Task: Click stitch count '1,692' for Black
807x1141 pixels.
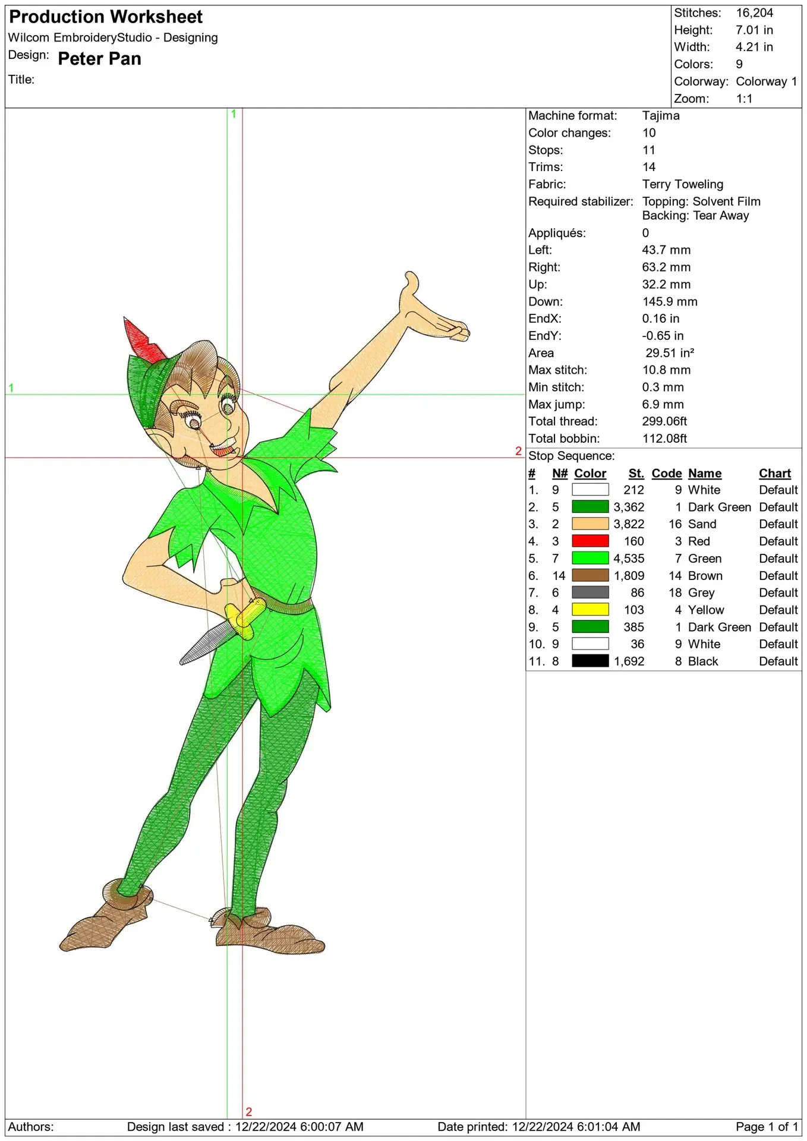Action: 629,661
